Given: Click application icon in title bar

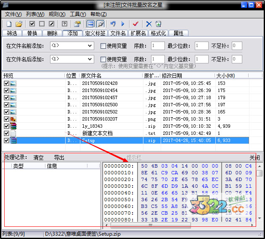Looking at the screenshot, I should click(x=5, y=5).
